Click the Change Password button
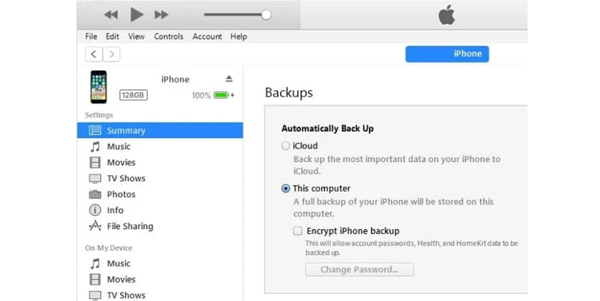Viewport: 600px width, 301px height. (x=359, y=270)
